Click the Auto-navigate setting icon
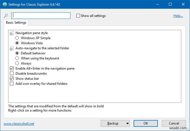This screenshot has height=131, width=190. click(x=12, y=48)
